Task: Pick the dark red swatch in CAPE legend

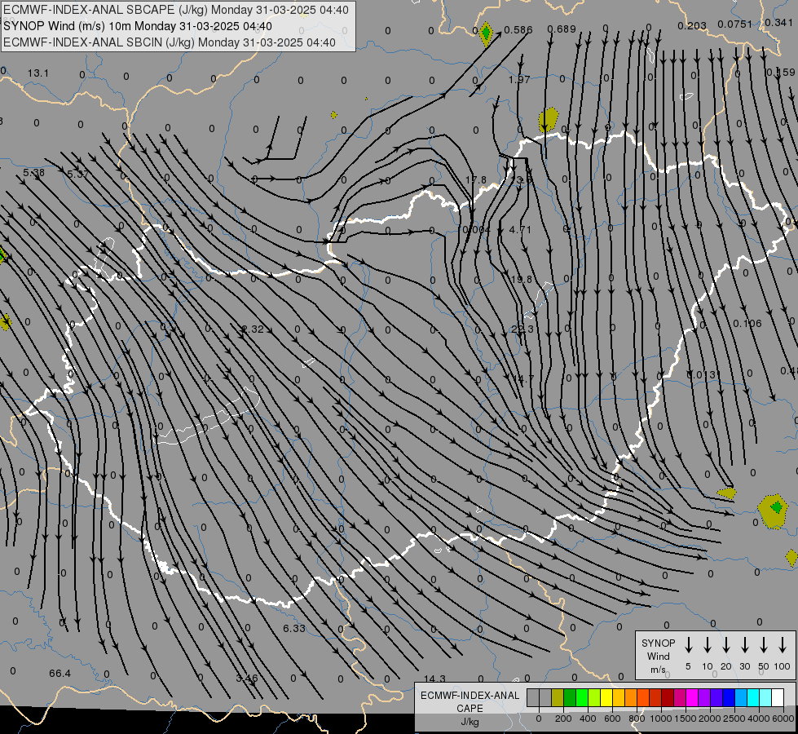Action: [x=668, y=697]
